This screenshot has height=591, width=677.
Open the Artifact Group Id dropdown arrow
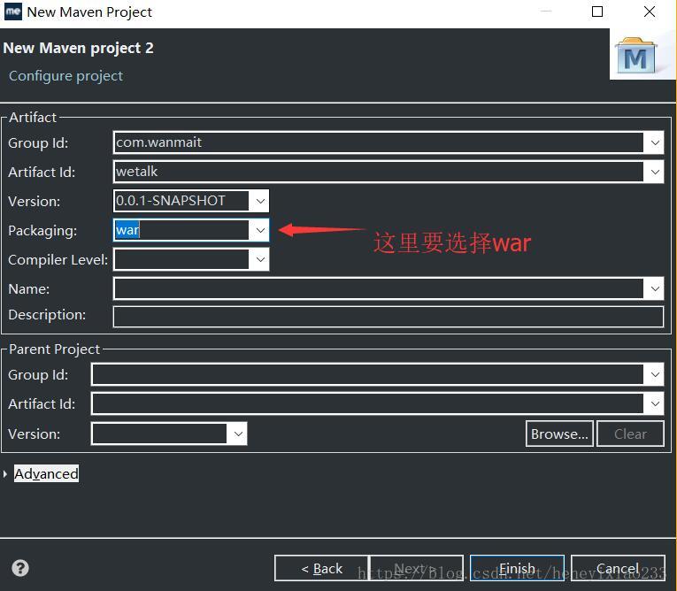[655, 142]
